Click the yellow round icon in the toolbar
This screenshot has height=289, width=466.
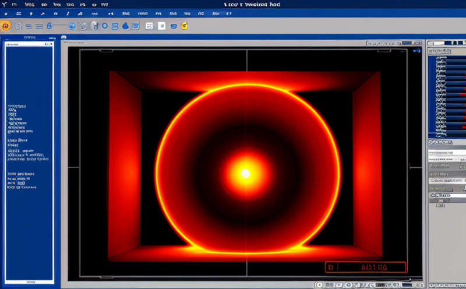[184, 26]
